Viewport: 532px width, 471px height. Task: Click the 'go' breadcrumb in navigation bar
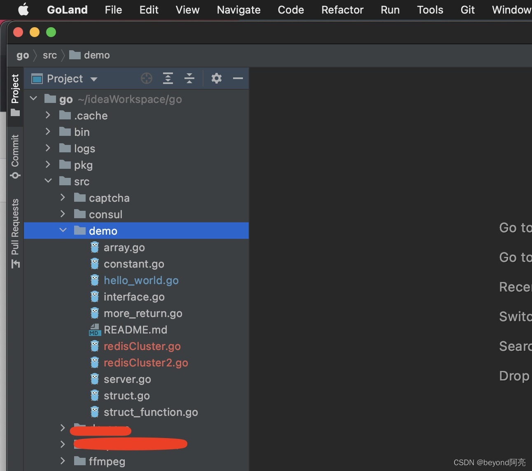pos(23,55)
